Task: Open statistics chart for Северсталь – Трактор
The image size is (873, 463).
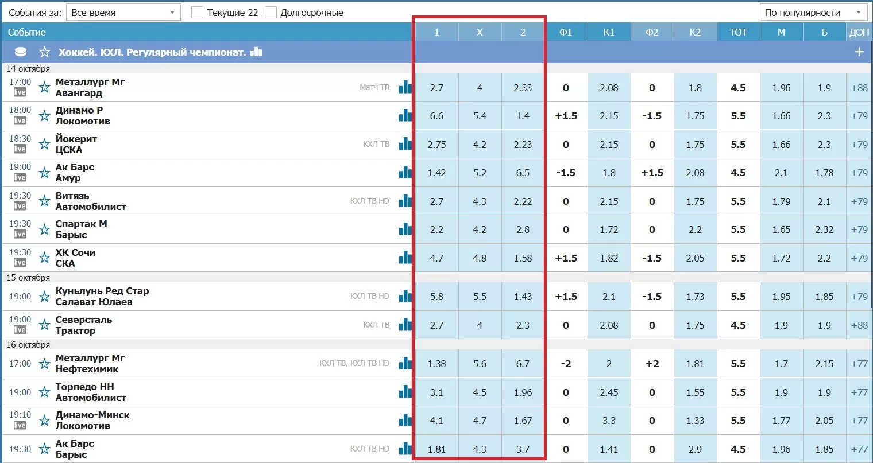Action: (405, 325)
